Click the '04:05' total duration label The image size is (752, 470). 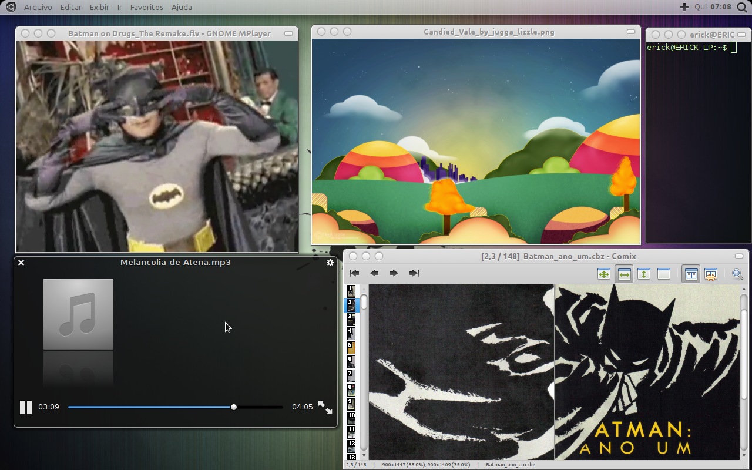pos(303,407)
